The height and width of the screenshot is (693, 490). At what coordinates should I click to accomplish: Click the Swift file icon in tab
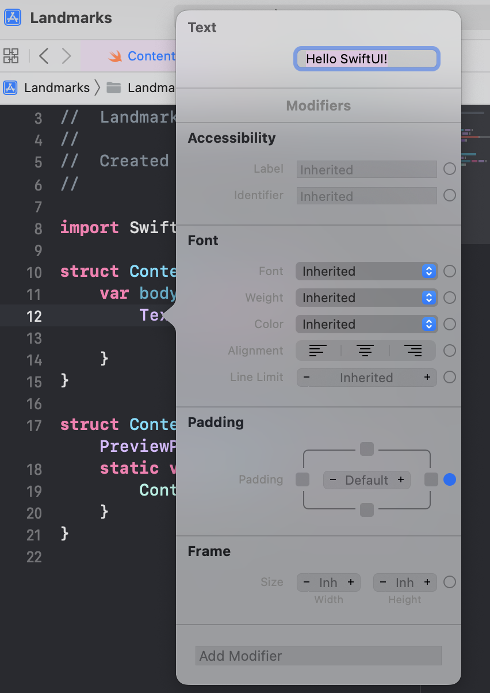[x=116, y=56]
